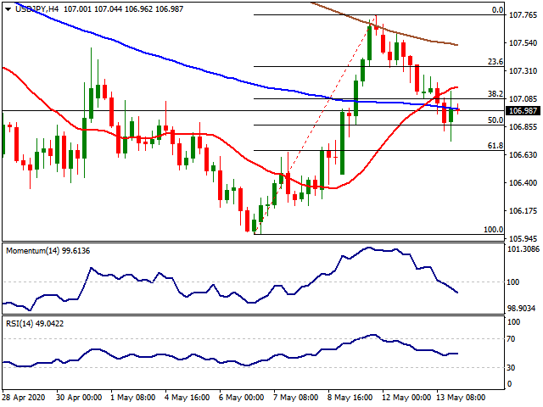This screenshot has width=543, height=407.
Task: Click the 98.9034 Momentum scale value
Action: pos(522,309)
